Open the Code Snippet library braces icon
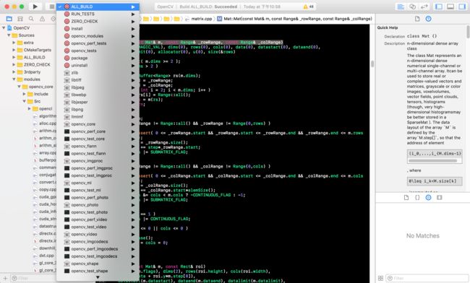470x283 pixels. pyautogui.click(x=417, y=197)
